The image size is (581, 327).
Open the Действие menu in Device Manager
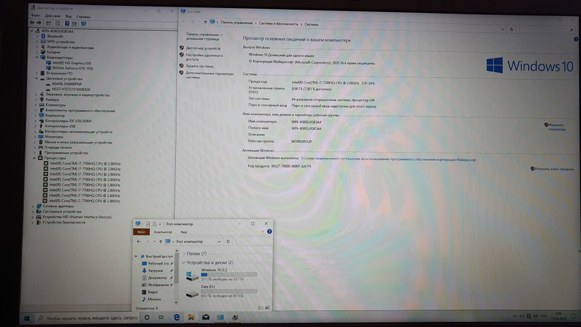coord(53,16)
